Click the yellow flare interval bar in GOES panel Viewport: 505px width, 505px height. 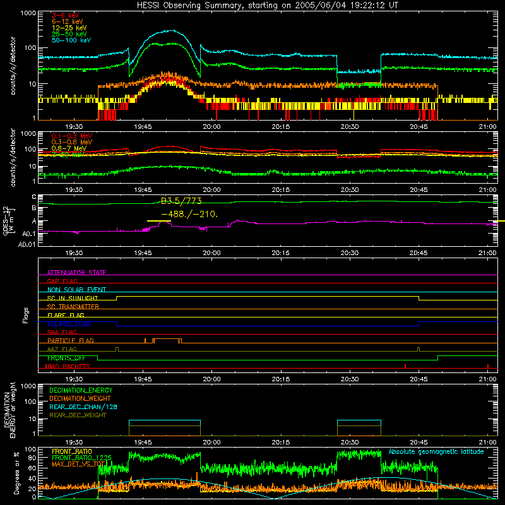point(159,221)
